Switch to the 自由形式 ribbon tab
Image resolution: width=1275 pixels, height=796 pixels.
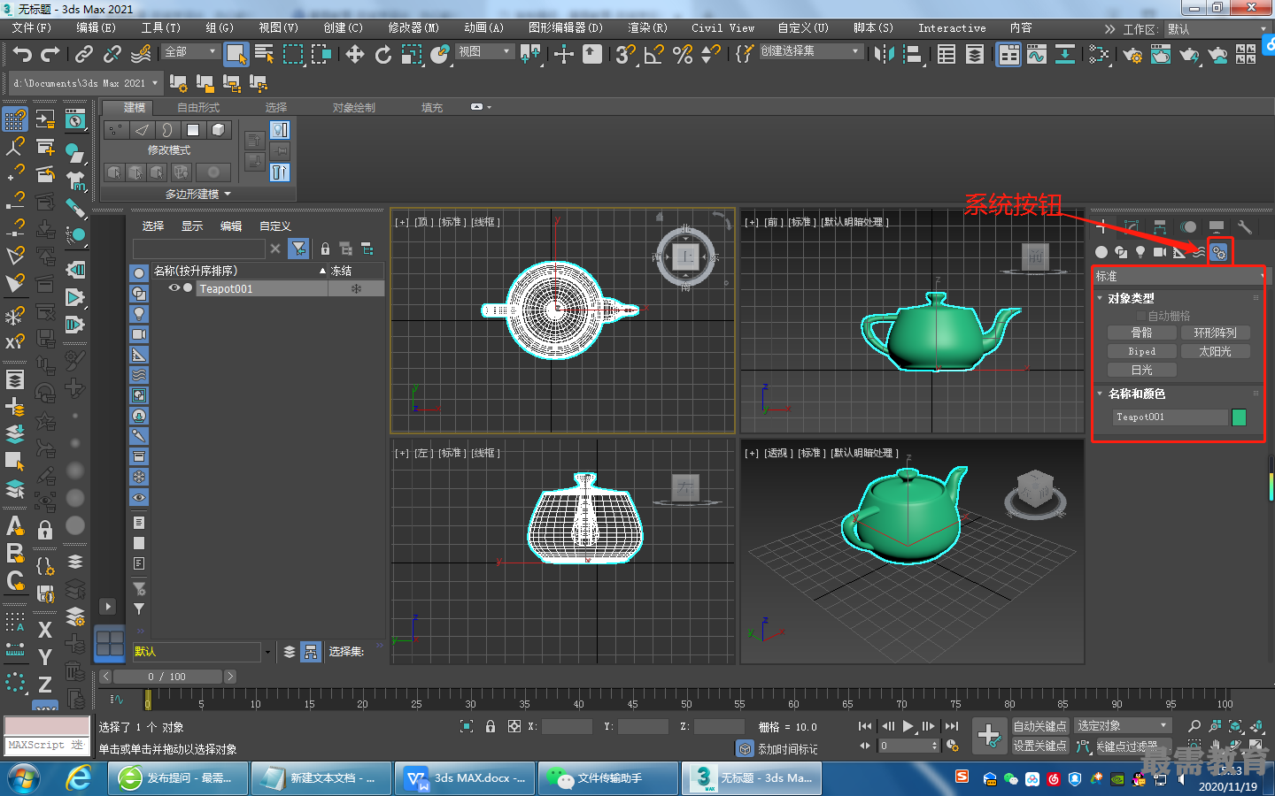[198, 108]
